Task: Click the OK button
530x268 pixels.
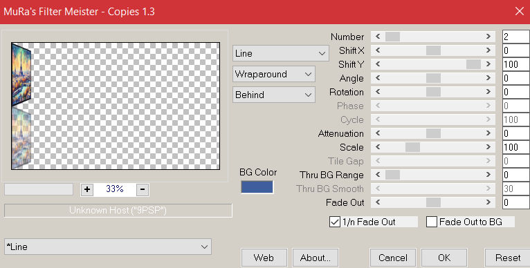Action: tap(444, 258)
